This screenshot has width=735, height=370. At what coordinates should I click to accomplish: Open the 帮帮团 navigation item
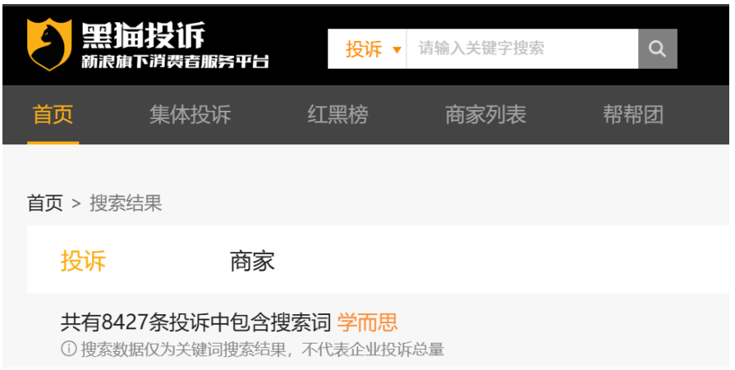[633, 114]
